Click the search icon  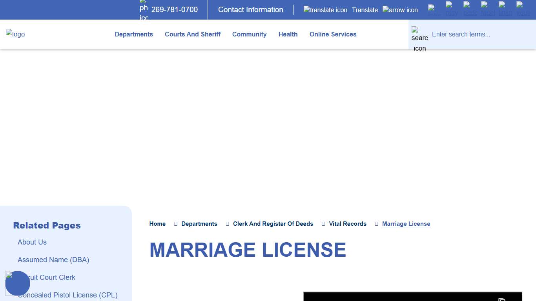pos(419,39)
